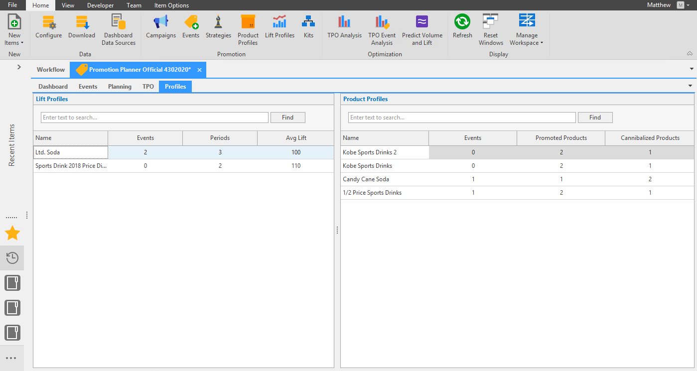Switch to the View ribbon tab
697x371 pixels.
tap(68, 5)
